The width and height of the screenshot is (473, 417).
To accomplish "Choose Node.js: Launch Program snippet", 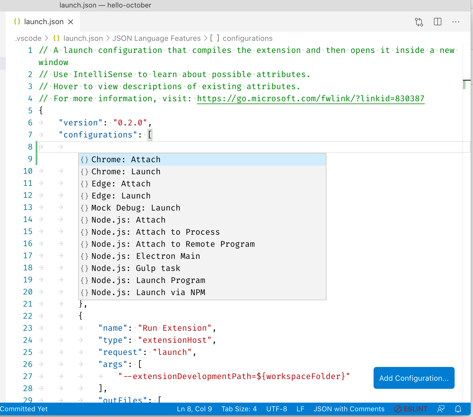I will tap(202, 280).
